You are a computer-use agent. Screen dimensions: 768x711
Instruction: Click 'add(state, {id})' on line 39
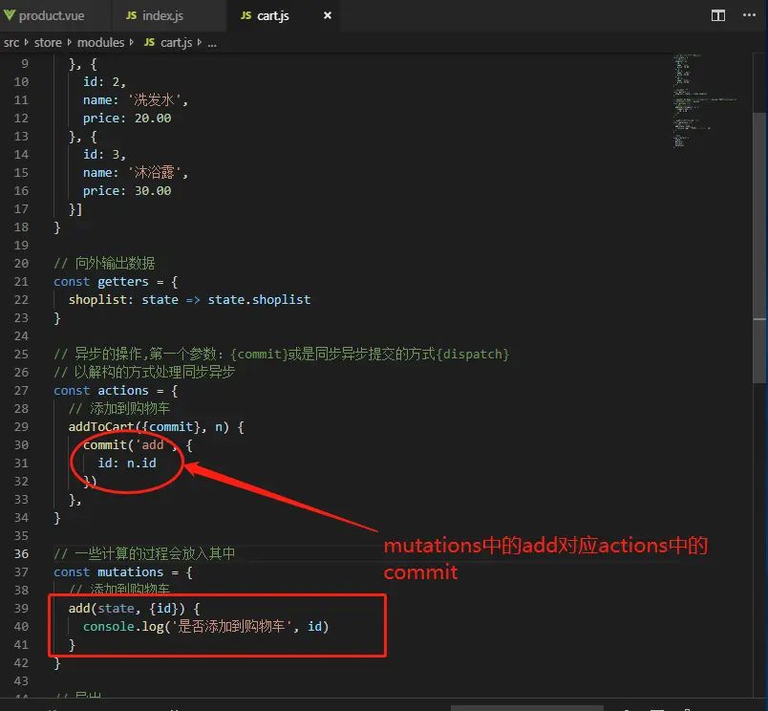127,608
